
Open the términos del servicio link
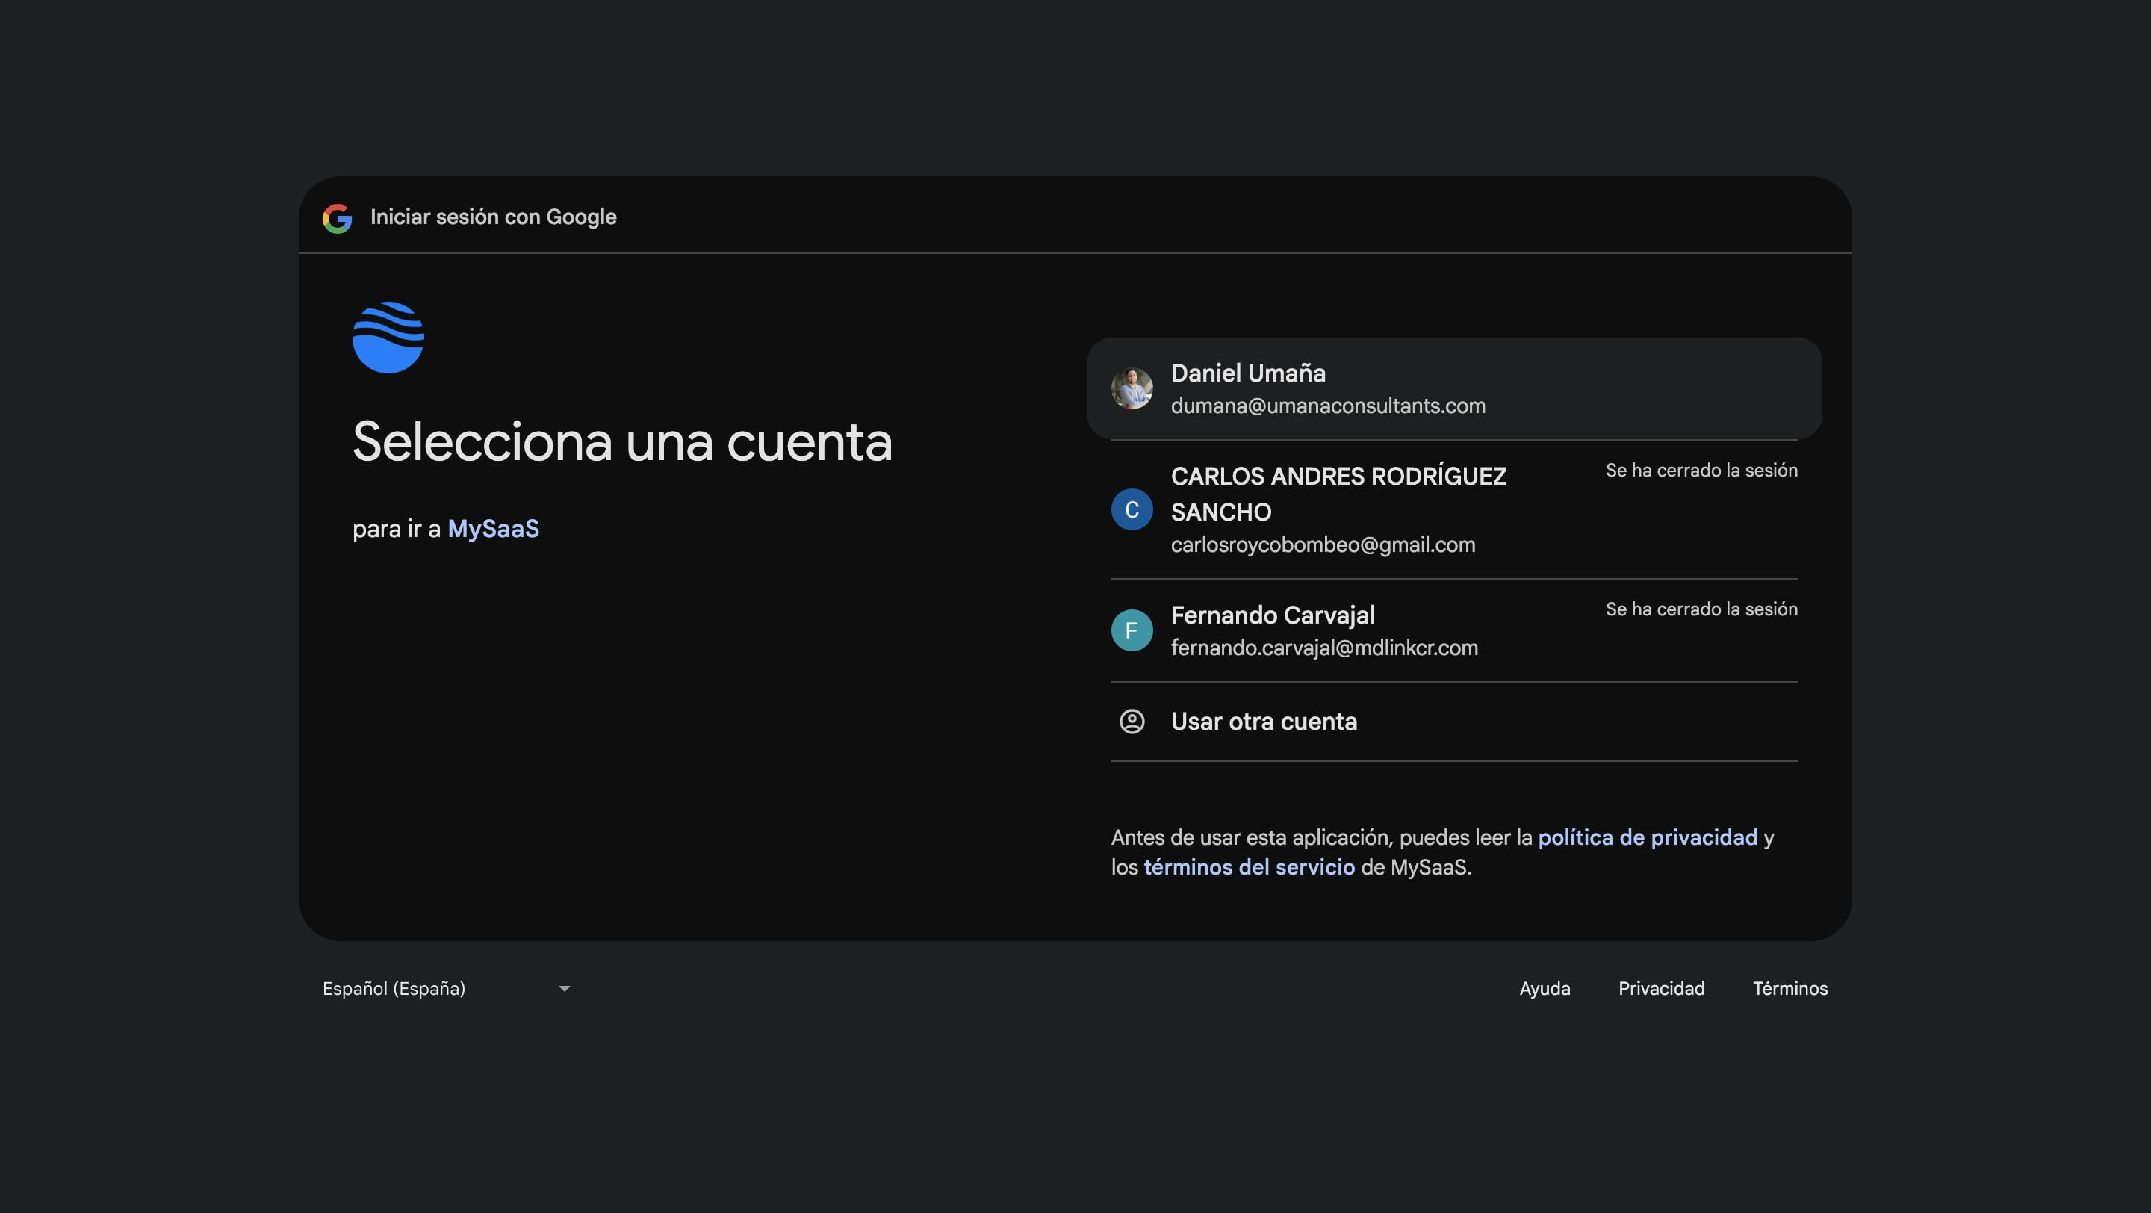click(x=1250, y=867)
